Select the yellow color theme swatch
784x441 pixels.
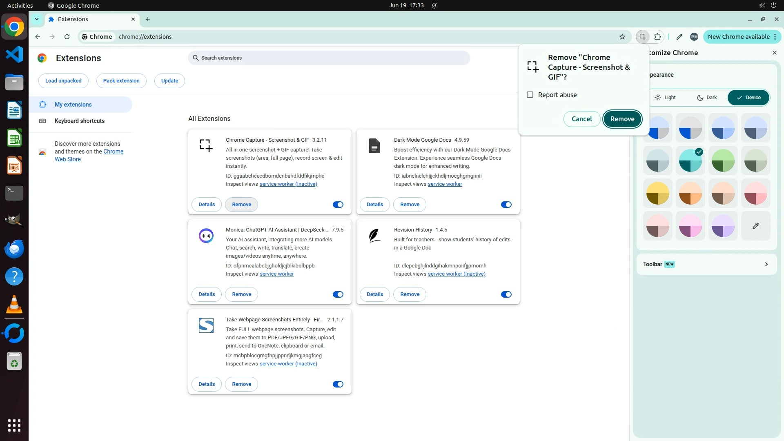[657, 193]
